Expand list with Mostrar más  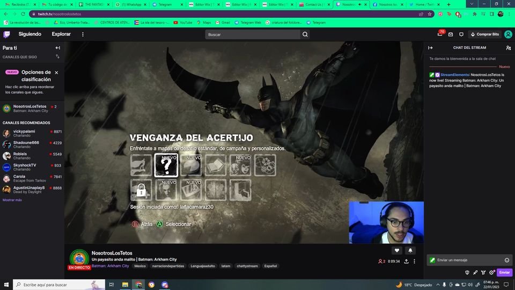[12, 200]
